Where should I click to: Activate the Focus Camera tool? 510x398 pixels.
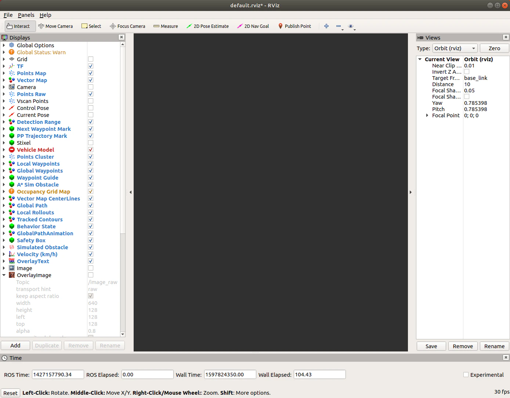pyautogui.click(x=128, y=26)
